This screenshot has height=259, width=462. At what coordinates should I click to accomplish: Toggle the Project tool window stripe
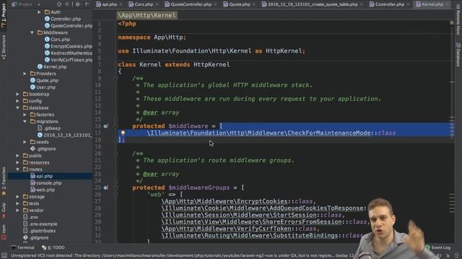(4, 15)
